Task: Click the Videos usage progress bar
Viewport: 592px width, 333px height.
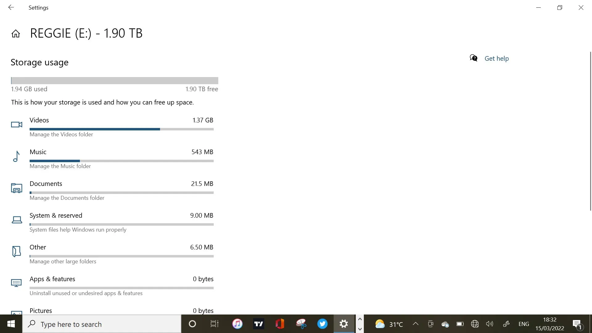Action: coord(121,129)
